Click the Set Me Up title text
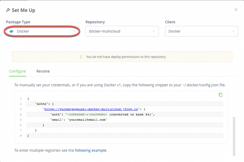The height and width of the screenshot is (162, 244). 23,10
